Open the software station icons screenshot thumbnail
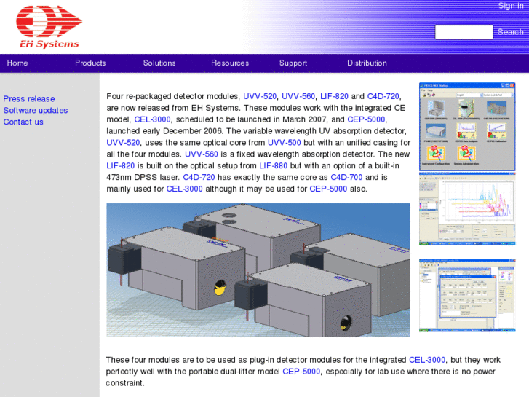This screenshot has height=397, width=529. click(x=467, y=127)
